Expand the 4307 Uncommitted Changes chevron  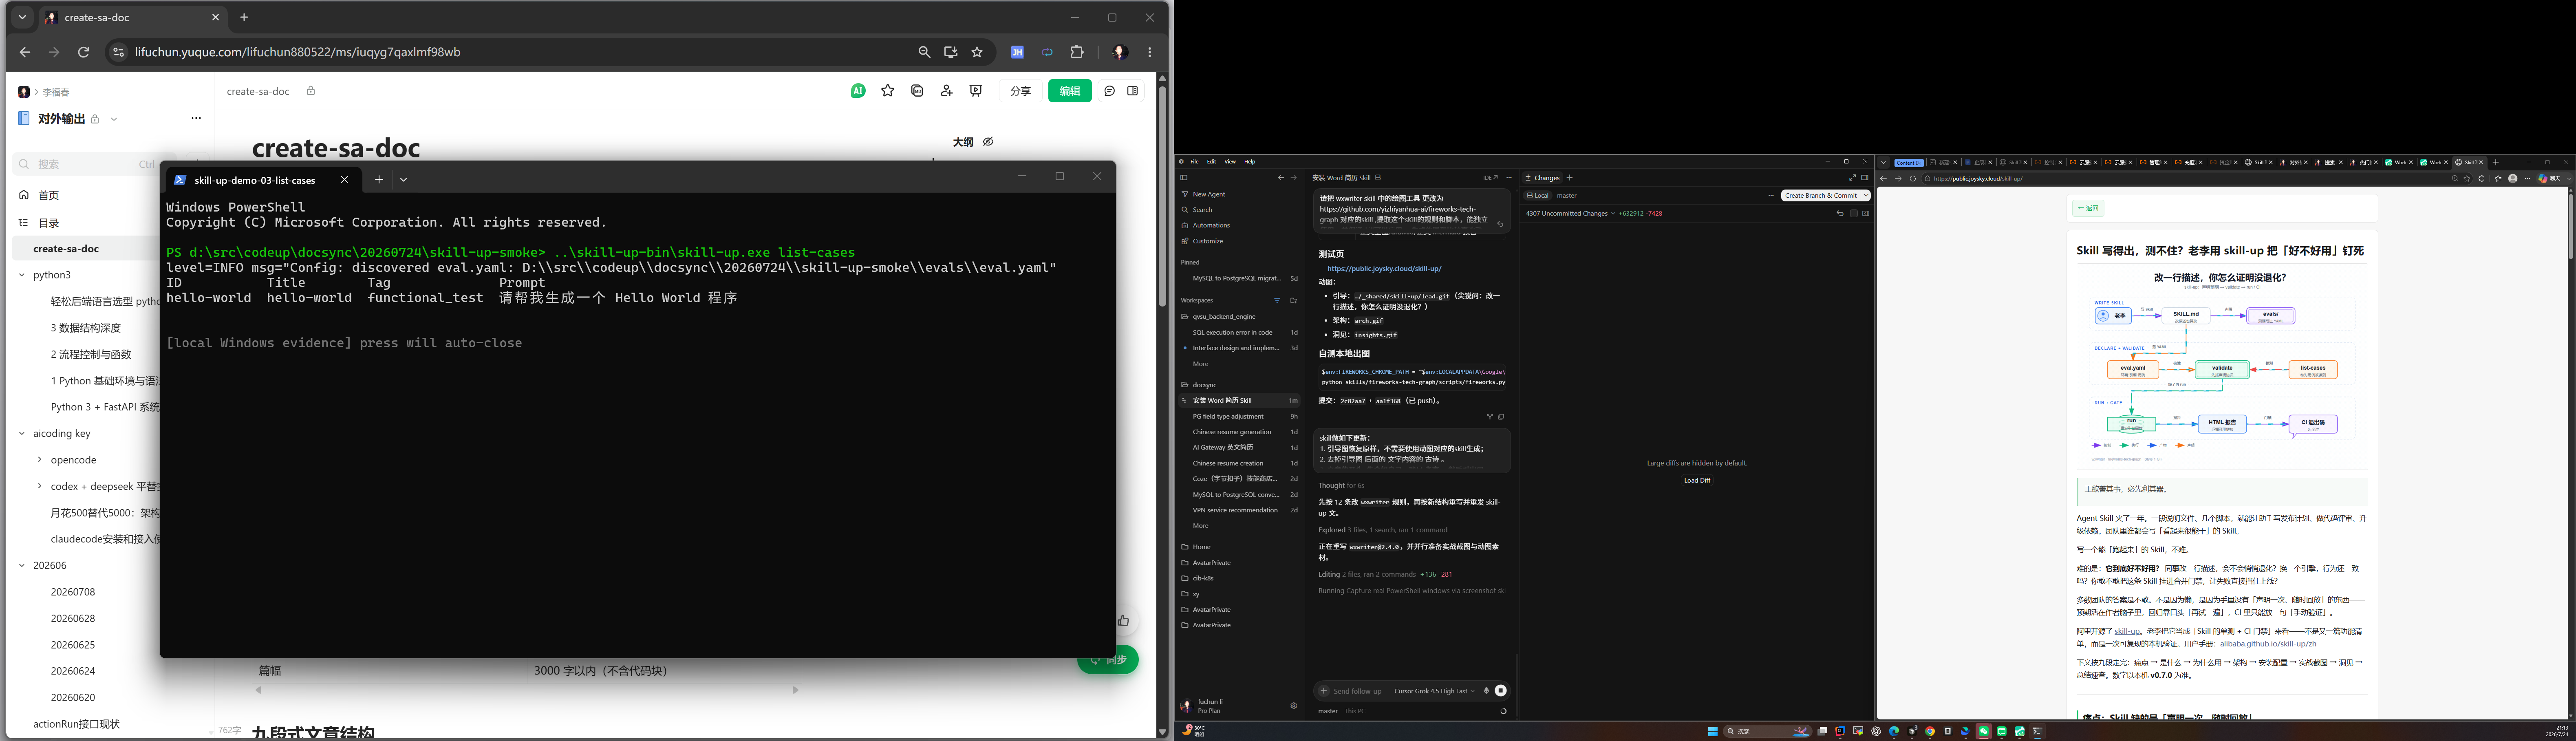pos(1613,213)
